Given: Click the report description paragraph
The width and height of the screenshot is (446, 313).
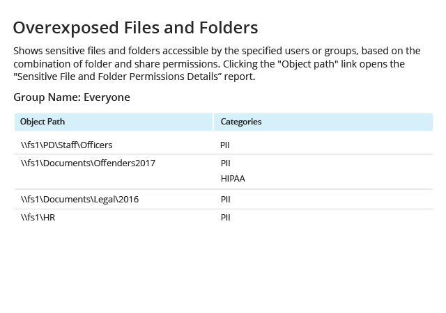Looking at the screenshot, I should 217,64.
